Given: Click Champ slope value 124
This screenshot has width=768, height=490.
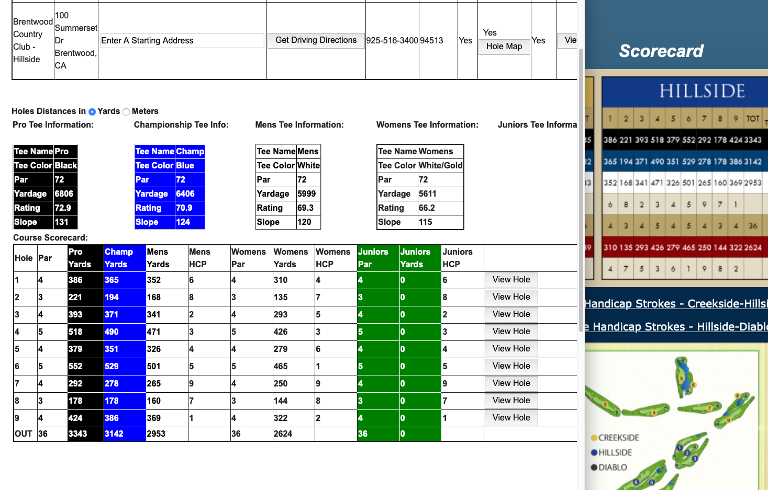Looking at the screenshot, I should coord(183,222).
